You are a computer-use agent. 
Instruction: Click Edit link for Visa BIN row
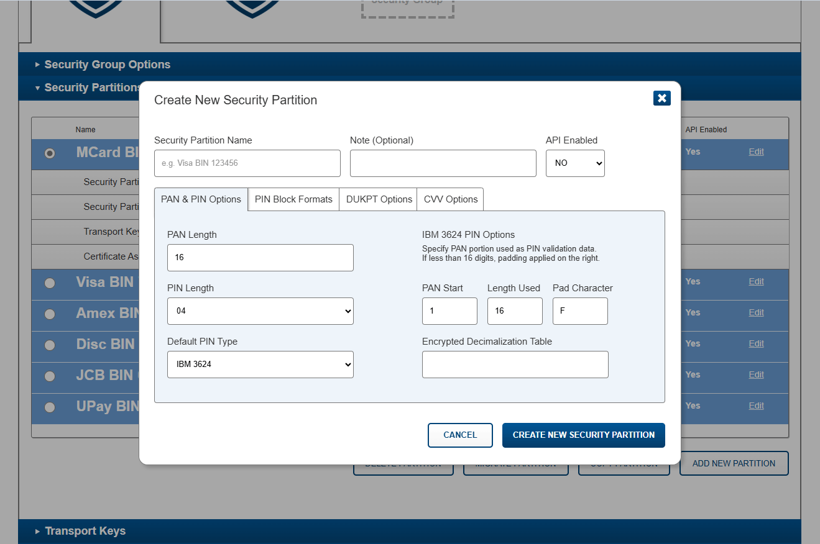click(x=756, y=281)
